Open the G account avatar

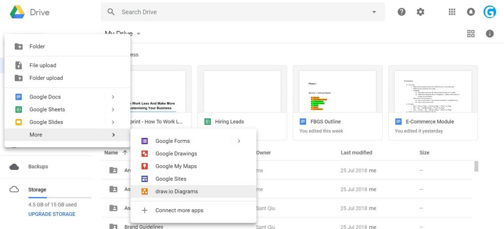click(490, 12)
